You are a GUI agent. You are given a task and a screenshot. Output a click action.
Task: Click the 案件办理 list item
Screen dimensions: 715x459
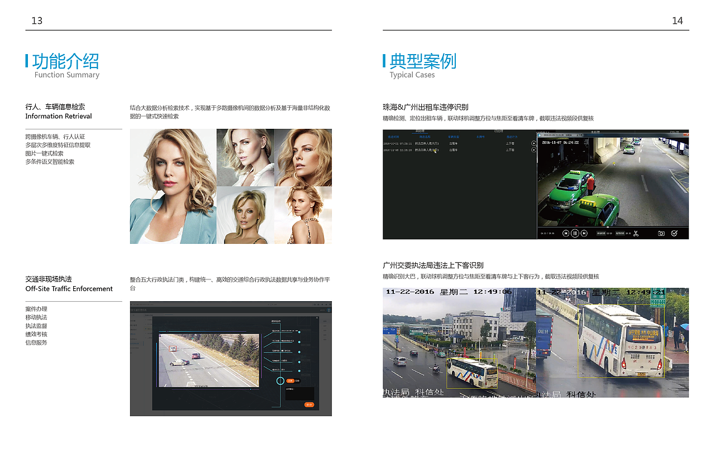click(36, 309)
